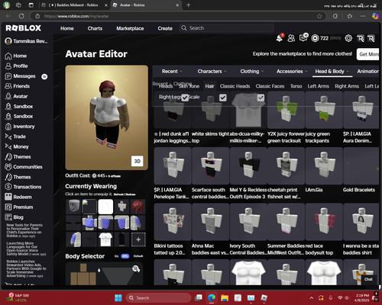Bookmark this page with star icon

pyautogui.click(x=319, y=16)
